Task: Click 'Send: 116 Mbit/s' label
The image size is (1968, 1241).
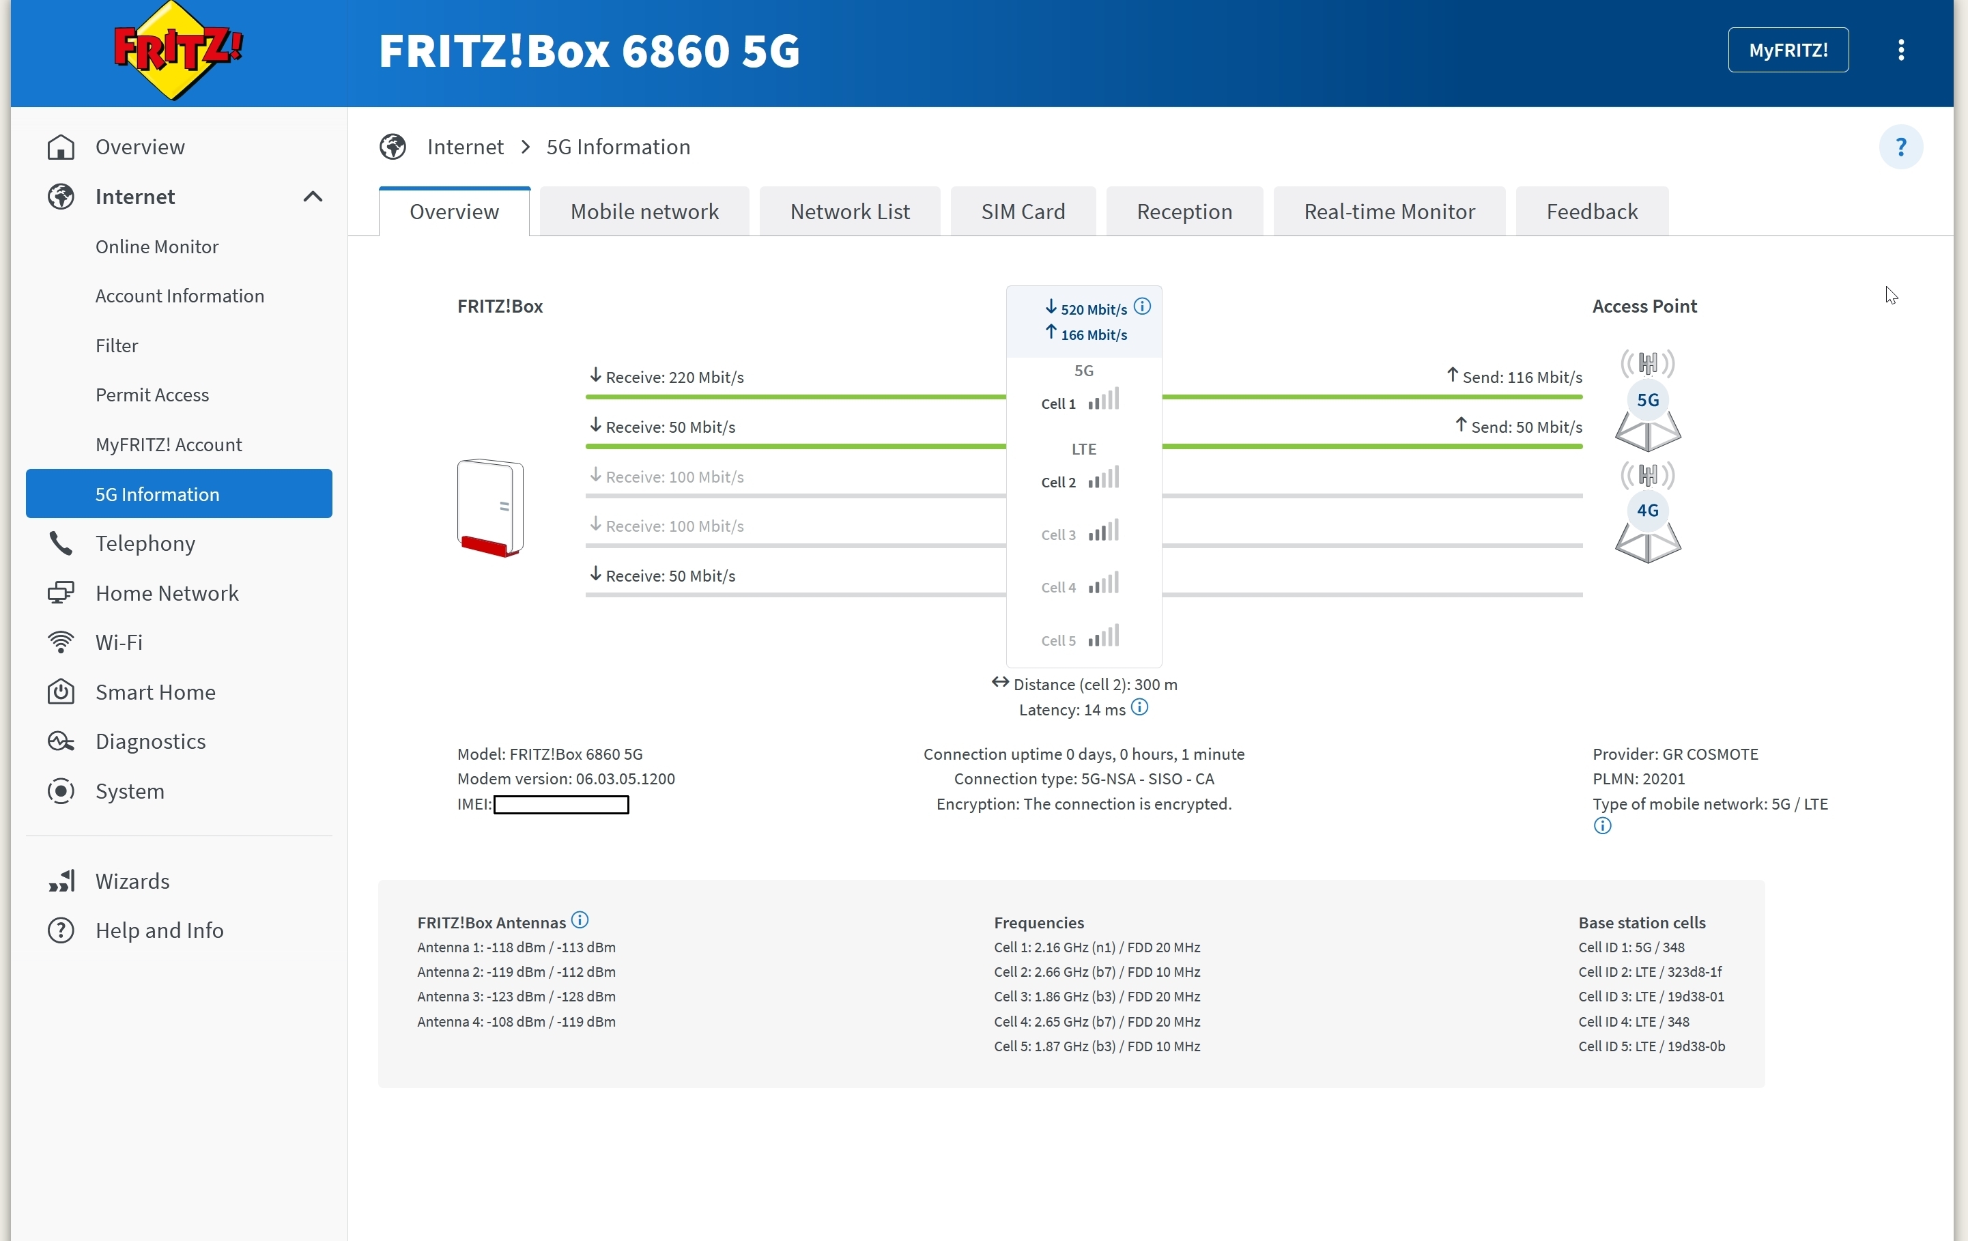Action: pyautogui.click(x=1522, y=377)
